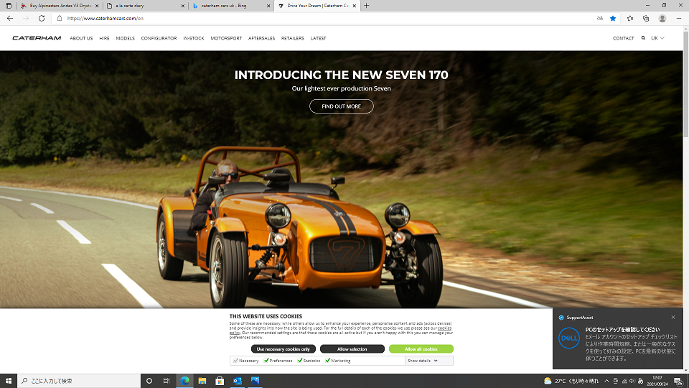
Task: Open the MODELS menu
Action: click(125, 38)
